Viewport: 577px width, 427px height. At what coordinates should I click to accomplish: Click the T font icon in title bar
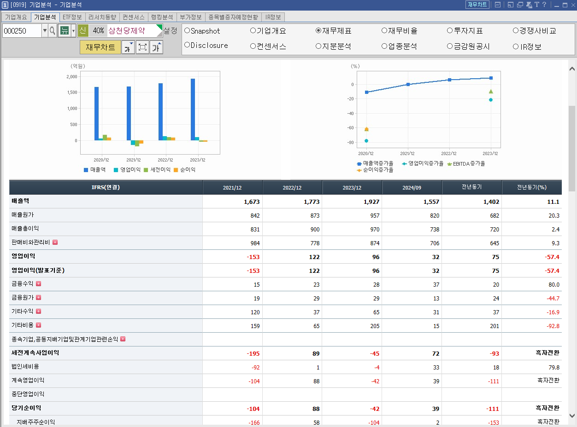(x=536, y=5)
